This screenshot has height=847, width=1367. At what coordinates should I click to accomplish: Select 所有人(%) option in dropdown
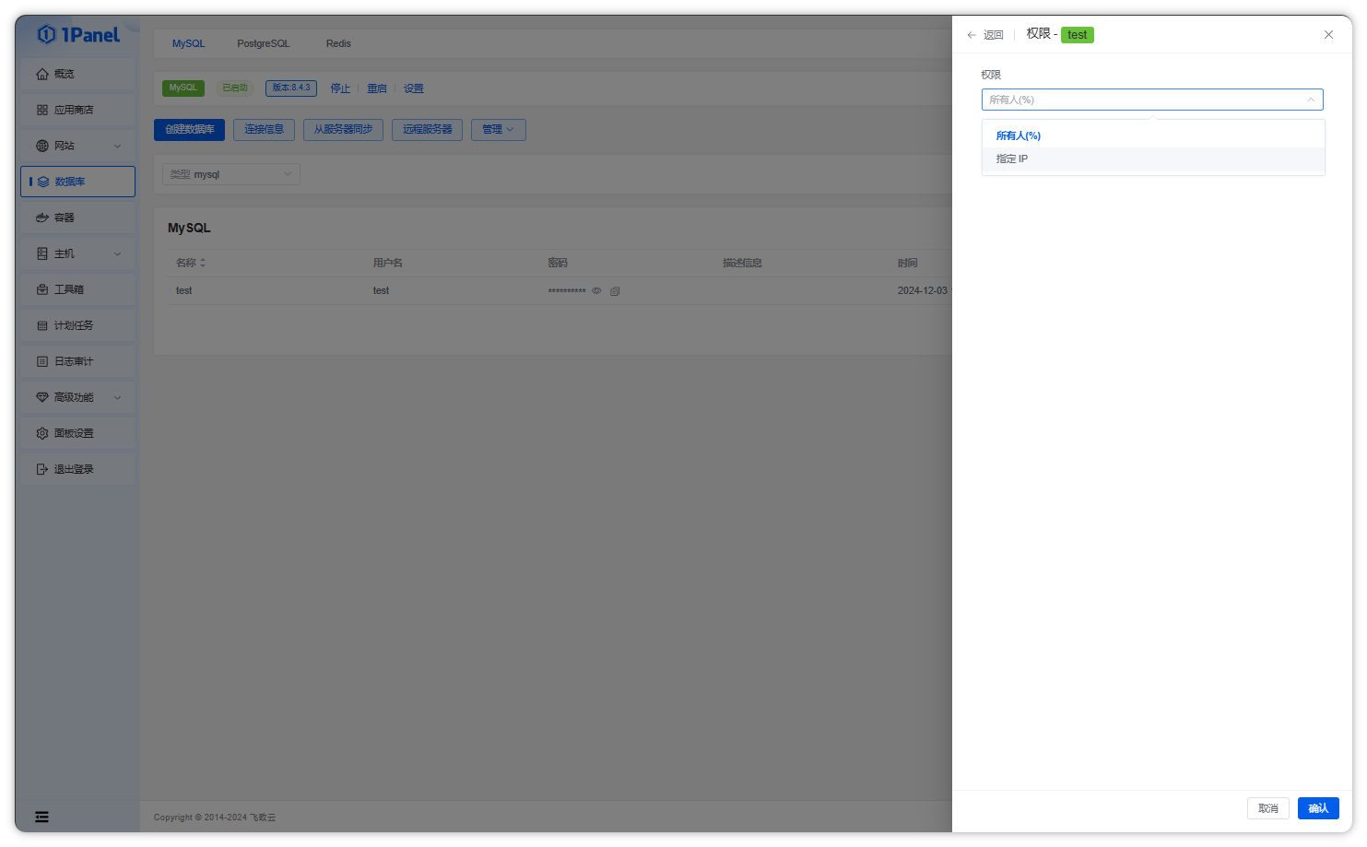[x=1019, y=135]
